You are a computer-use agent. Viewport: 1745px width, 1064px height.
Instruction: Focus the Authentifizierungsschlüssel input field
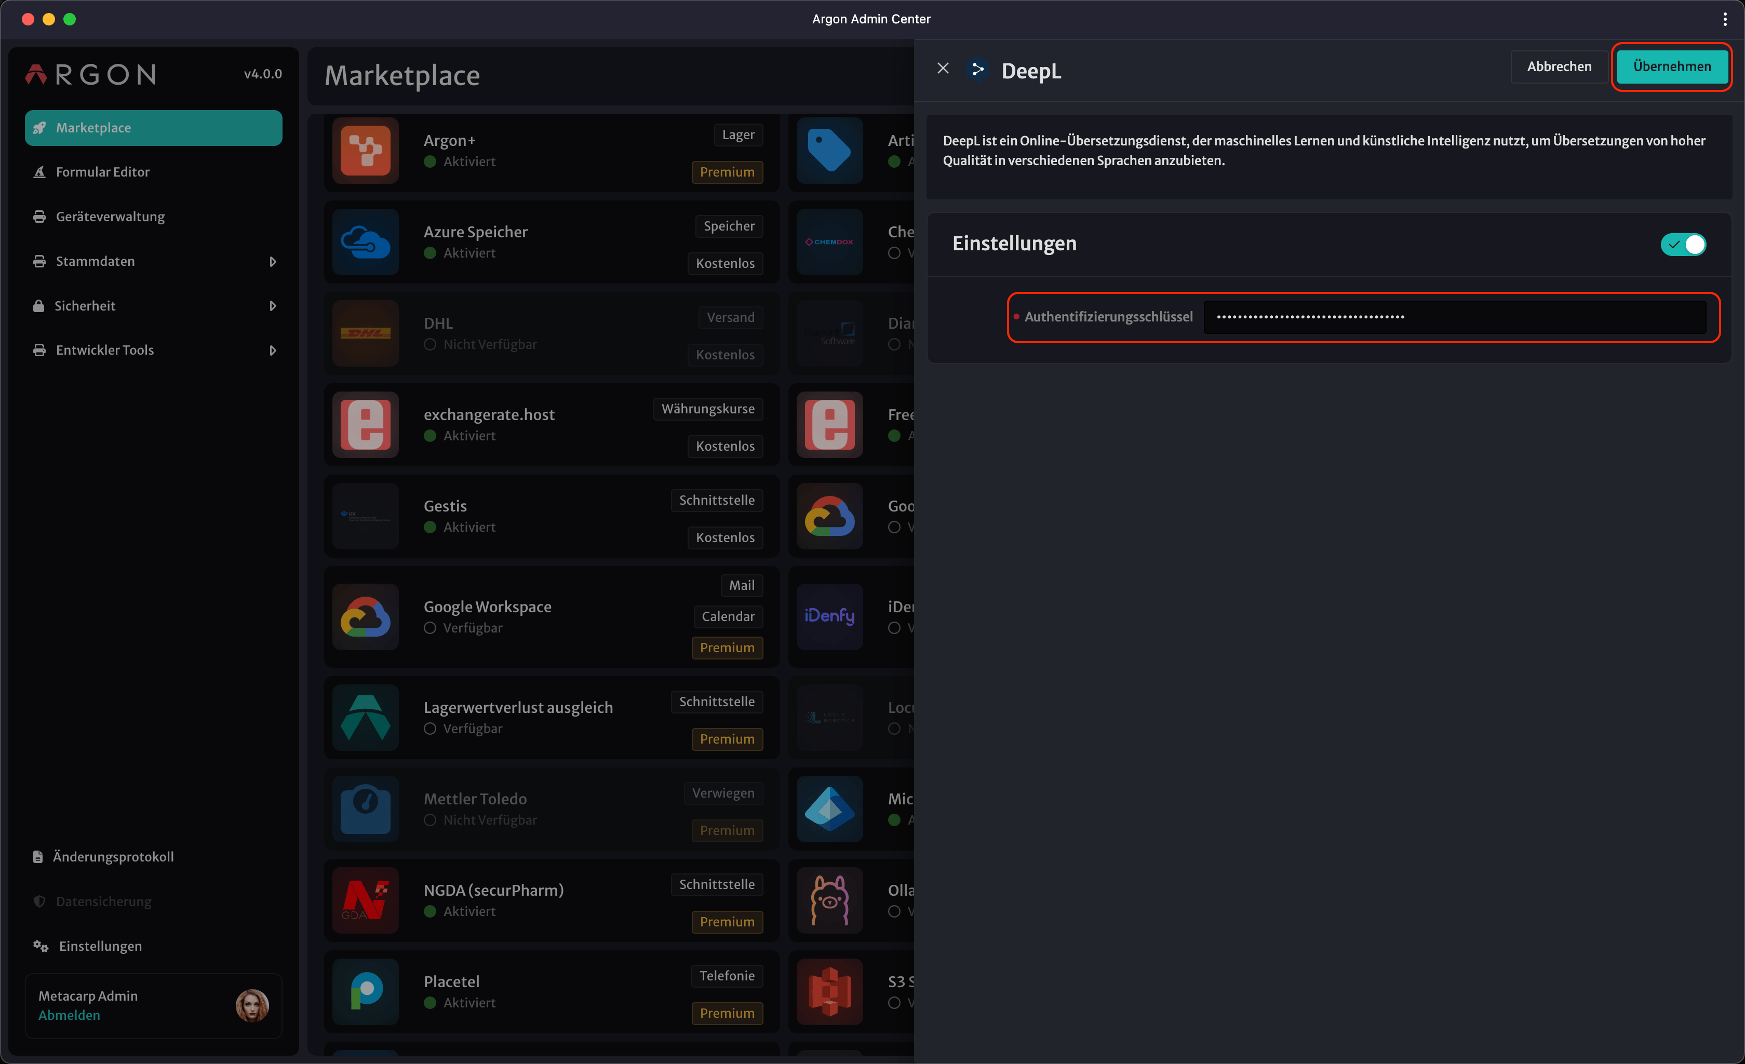coord(1455,317)
